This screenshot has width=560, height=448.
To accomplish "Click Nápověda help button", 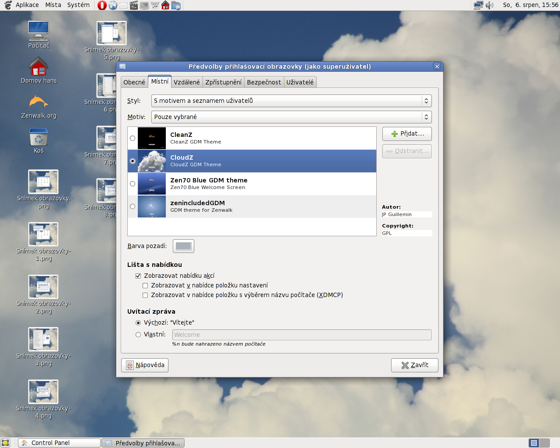I will 145,365.
